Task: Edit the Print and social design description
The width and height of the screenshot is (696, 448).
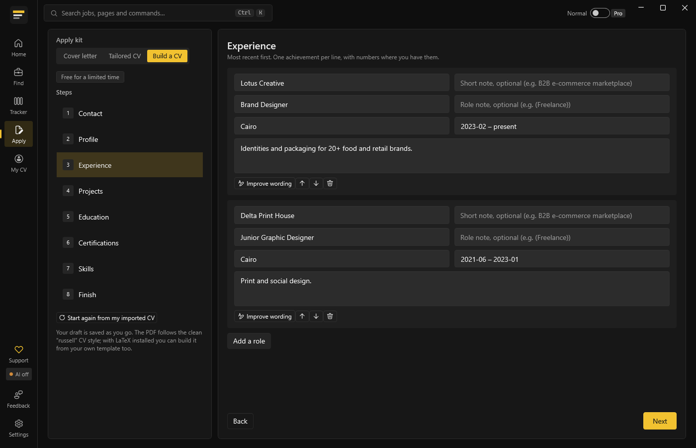Action: point(452,289)
